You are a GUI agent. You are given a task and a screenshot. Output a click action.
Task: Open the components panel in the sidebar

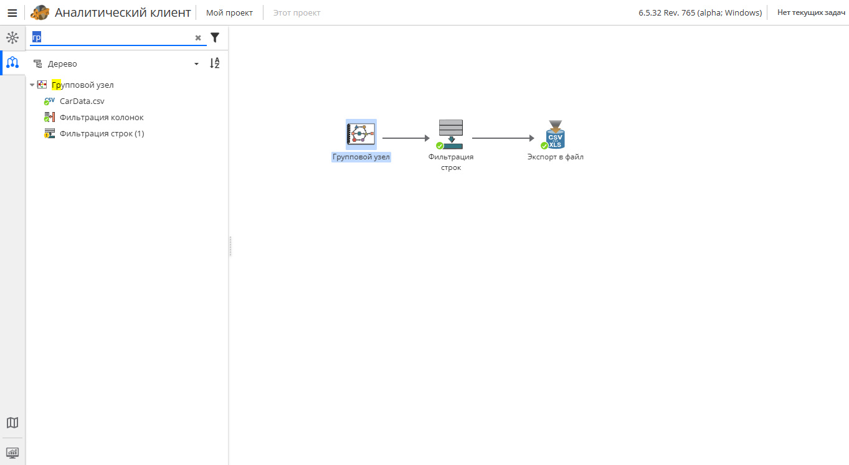tap(12, 38)
